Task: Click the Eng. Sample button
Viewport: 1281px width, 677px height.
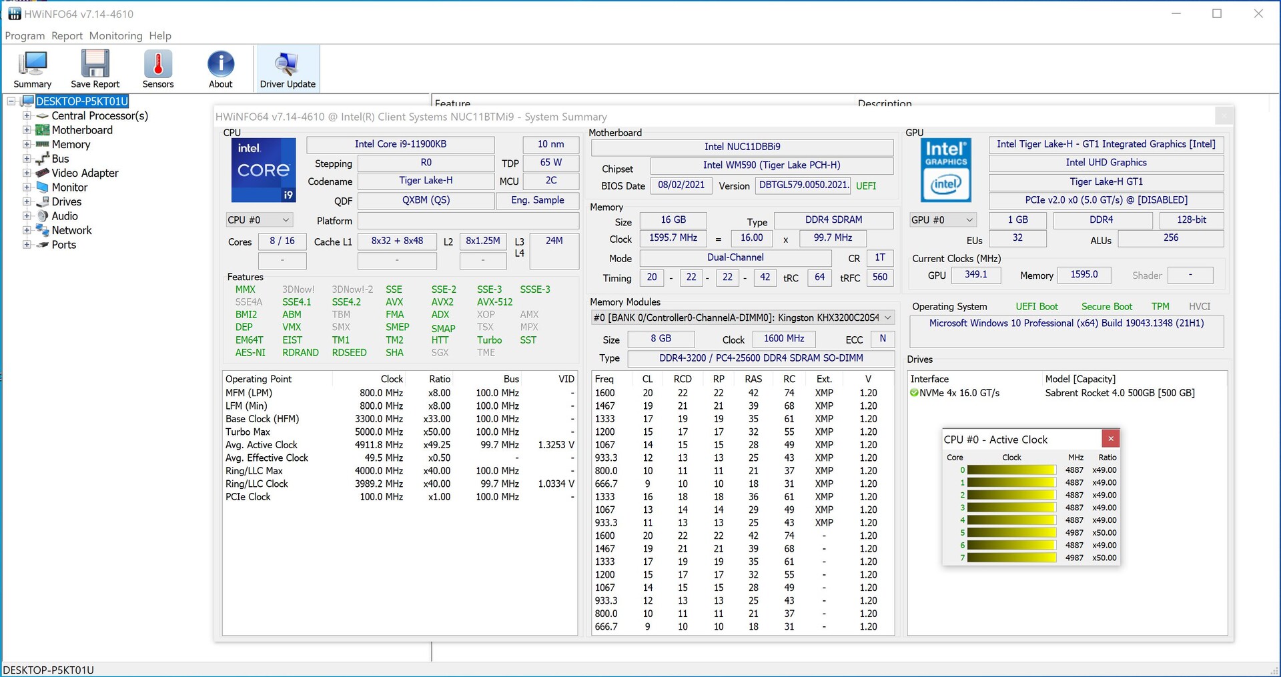Action: tap(537, 200)
